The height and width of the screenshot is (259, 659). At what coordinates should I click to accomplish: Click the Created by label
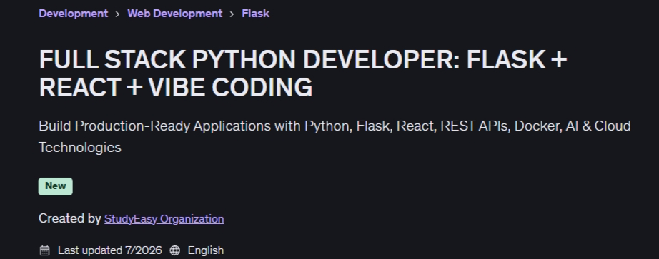tap(70, 219)
